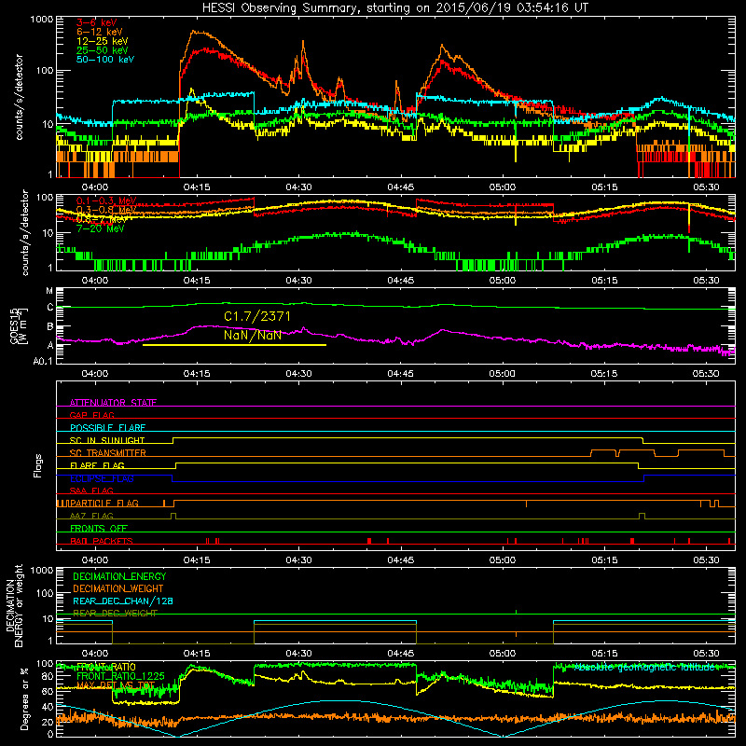Select the SC_TRANSMITTER flag label

coord(108,453)
